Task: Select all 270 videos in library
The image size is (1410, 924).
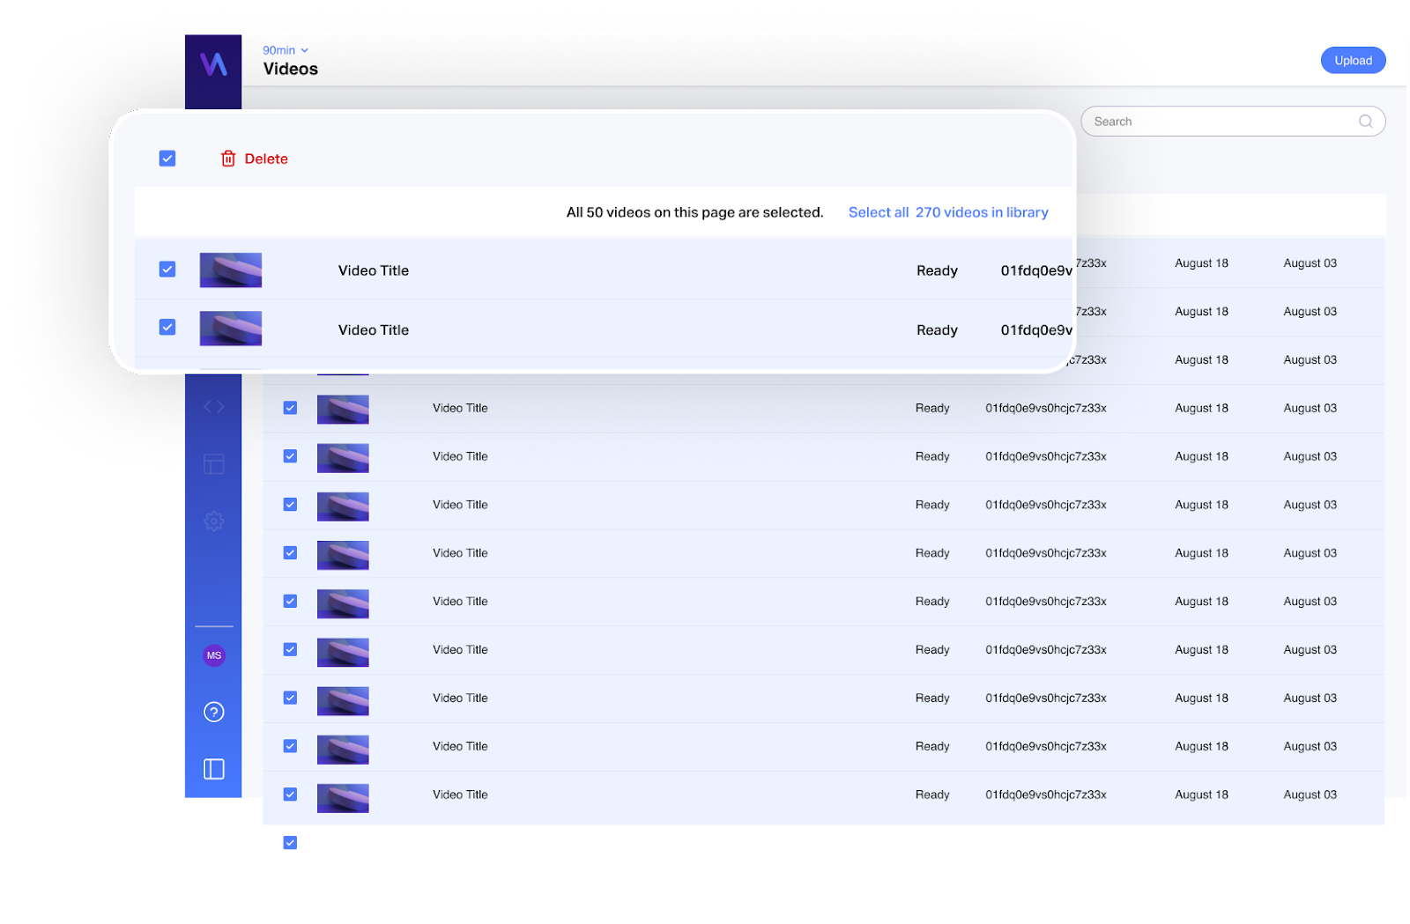Action: pyautogui.click(x=948, y=212)
